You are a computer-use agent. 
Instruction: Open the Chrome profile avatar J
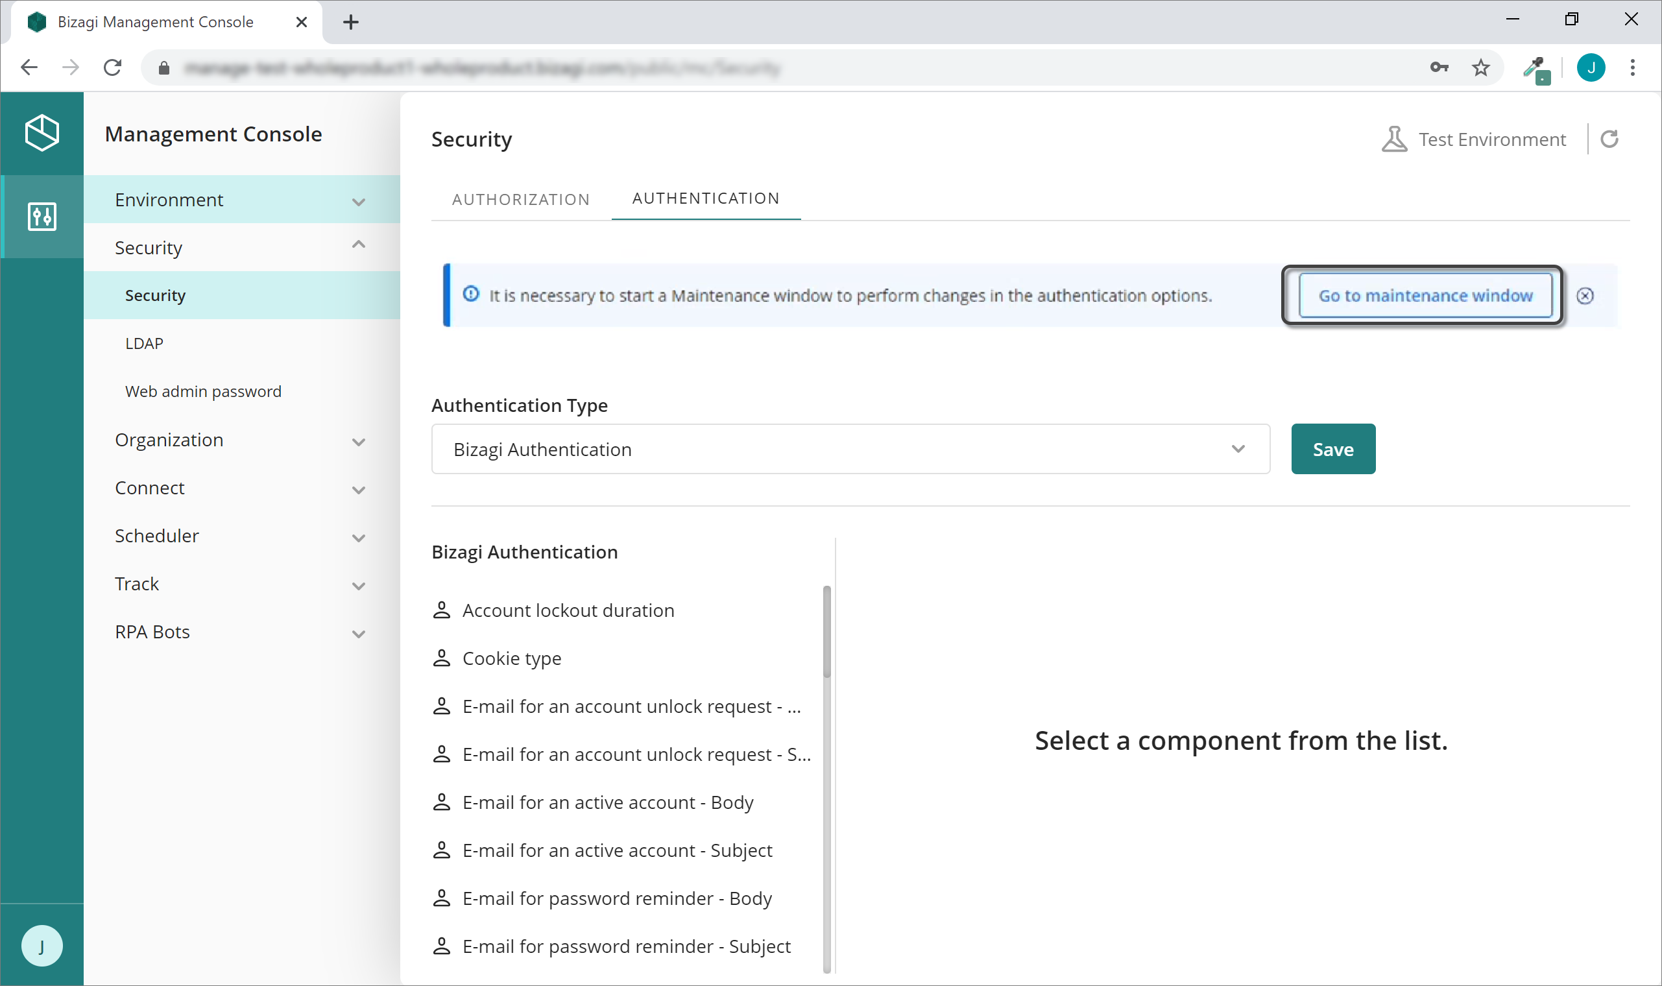(1590, 67)
